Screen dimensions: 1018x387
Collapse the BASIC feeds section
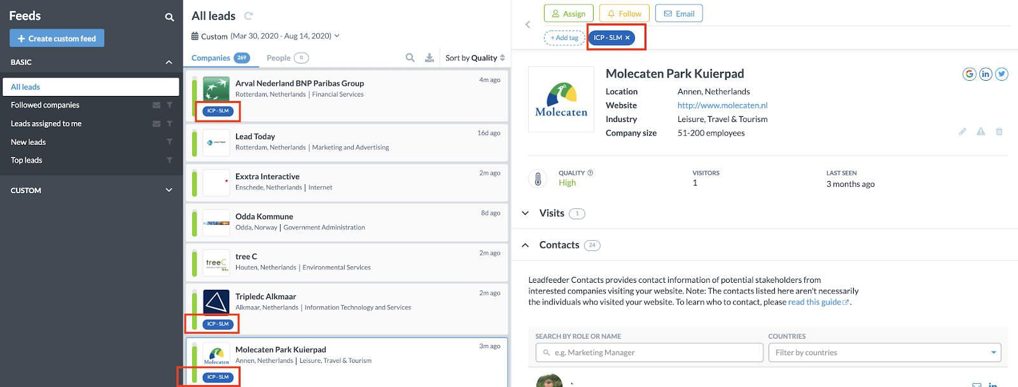pos(169,62)
